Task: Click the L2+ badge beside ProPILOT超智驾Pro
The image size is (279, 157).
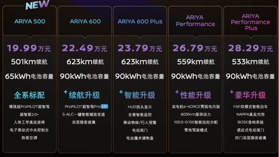Action: coord(104,106)
